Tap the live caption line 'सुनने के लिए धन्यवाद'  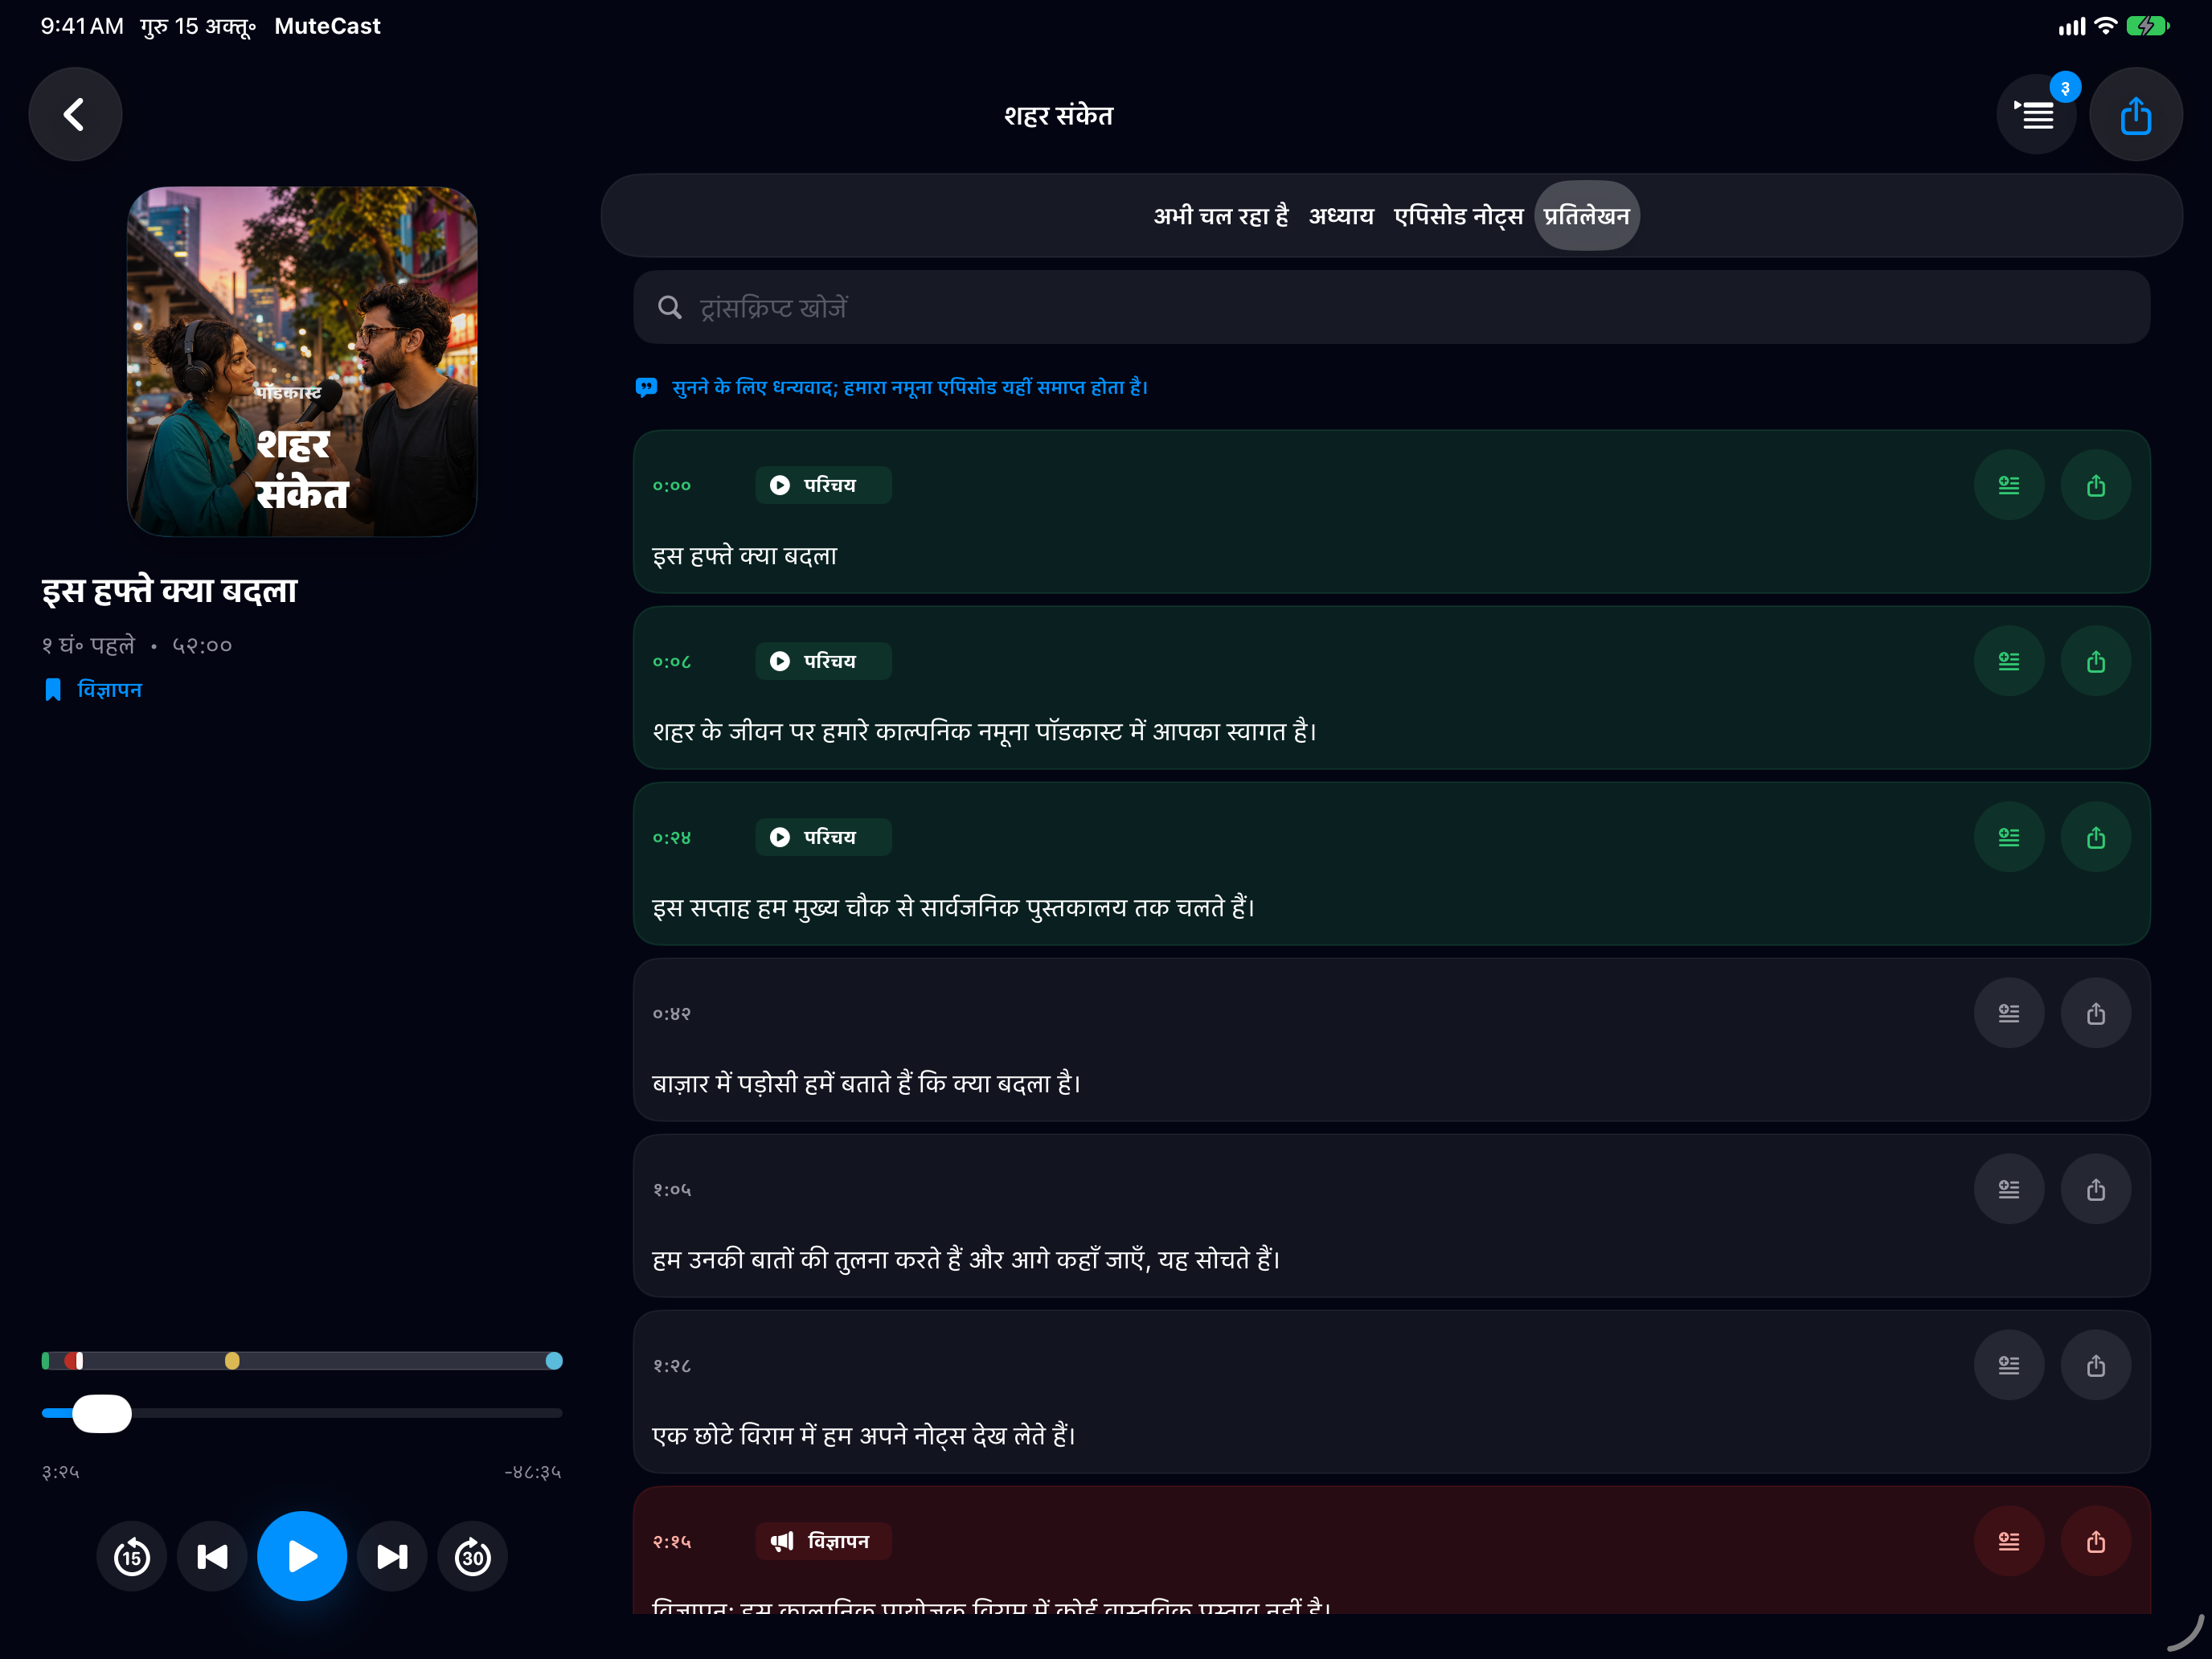click(892, 387)
